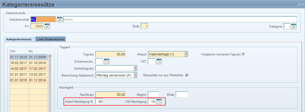305x112 pixels.
Task: Focus the KV field showing 2000
Action: tap(37, 26)
